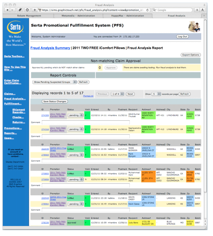The image size is (213, 236).
Task: Open Fraud Analysis in the sidebar
Action: (x=15, y=99)
